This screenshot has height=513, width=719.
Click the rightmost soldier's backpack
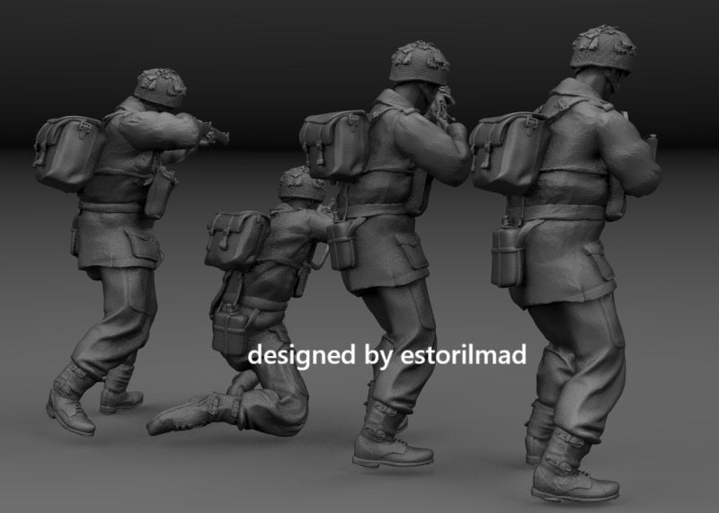click(510, 152)
